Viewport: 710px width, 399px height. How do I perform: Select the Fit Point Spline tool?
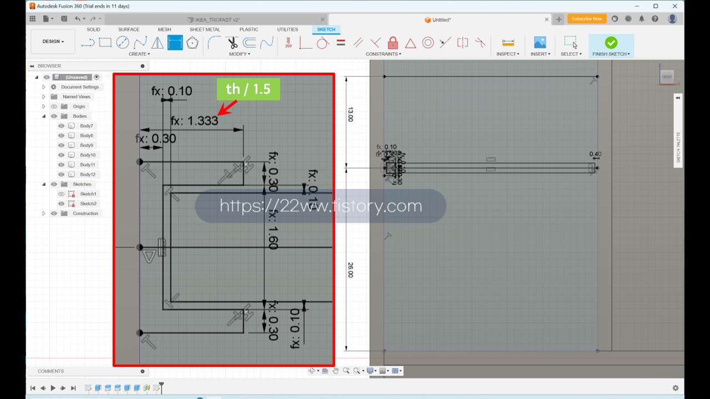[140, 43]
